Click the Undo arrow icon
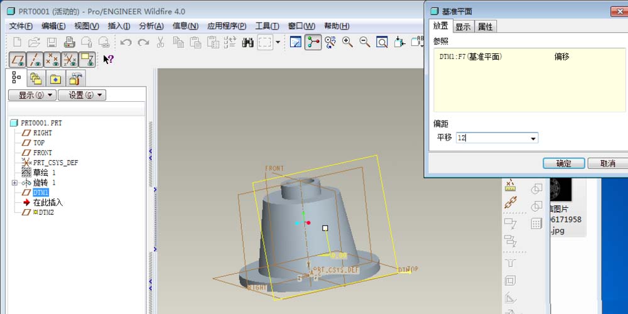 pyautogui.click(x=126, y=42)
